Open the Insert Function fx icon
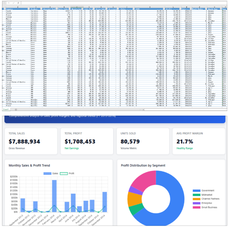Screen dimensions: 229x228 pyautogui.click(x=18, y=3)
